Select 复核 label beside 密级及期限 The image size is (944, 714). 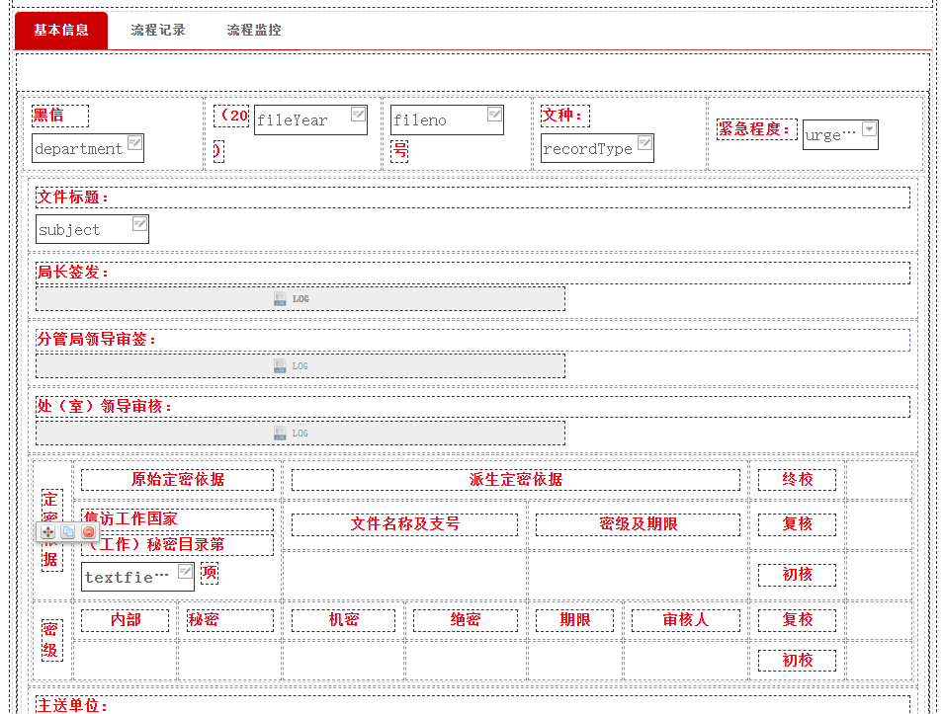[797, 524]
